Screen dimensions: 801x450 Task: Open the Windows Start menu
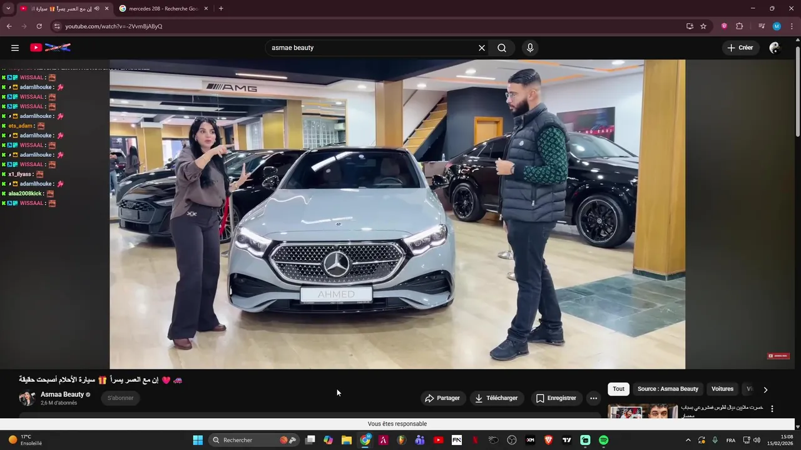click(198, 440)
